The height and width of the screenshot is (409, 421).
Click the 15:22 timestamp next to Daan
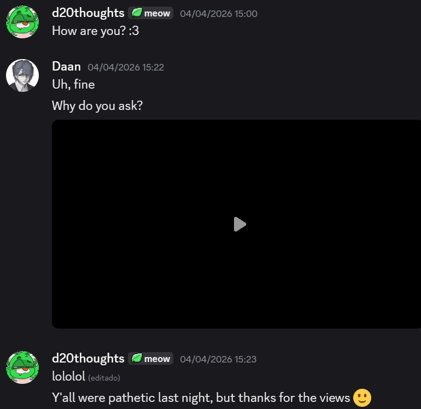(x=126, y=67)
